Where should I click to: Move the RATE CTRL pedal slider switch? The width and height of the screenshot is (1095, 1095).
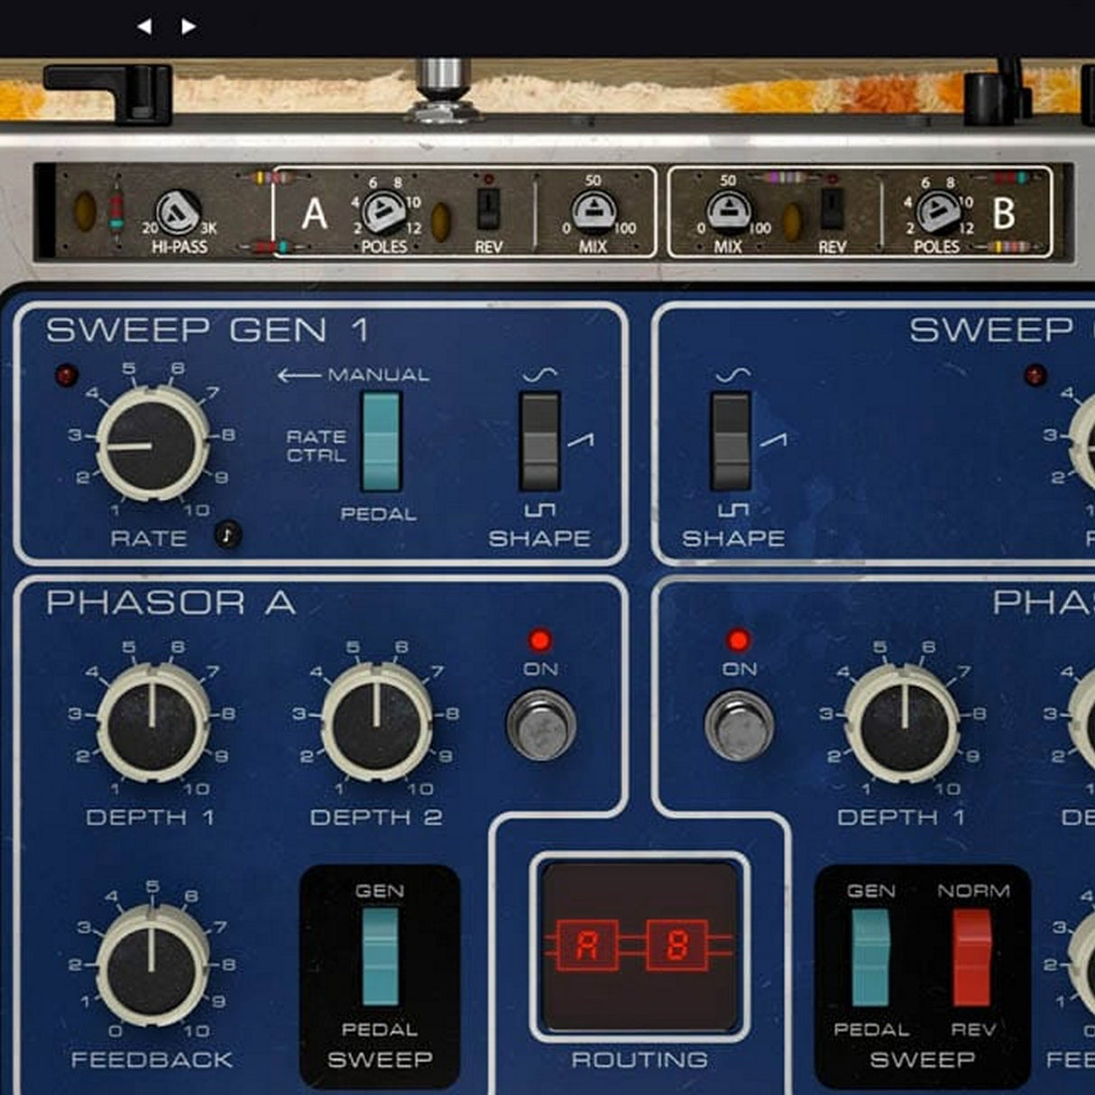[382, 442]
